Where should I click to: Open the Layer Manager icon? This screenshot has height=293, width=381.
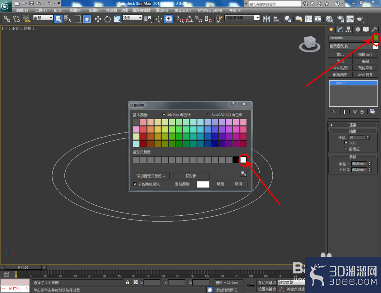[288, 19]
